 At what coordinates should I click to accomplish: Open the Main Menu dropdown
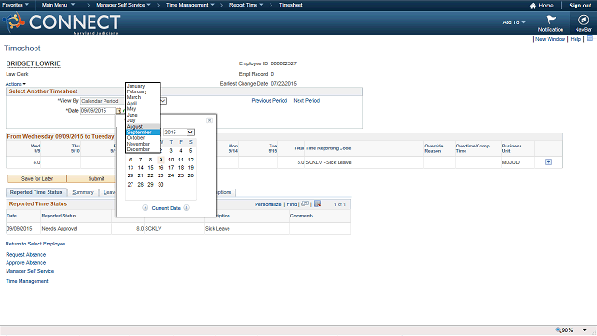58,5
